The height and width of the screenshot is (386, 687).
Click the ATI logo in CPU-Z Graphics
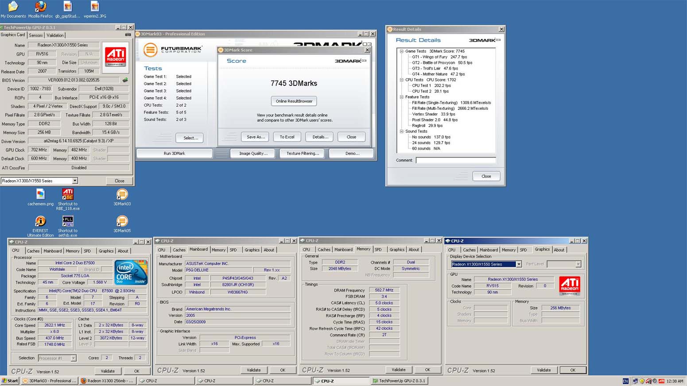pos(570,286)
